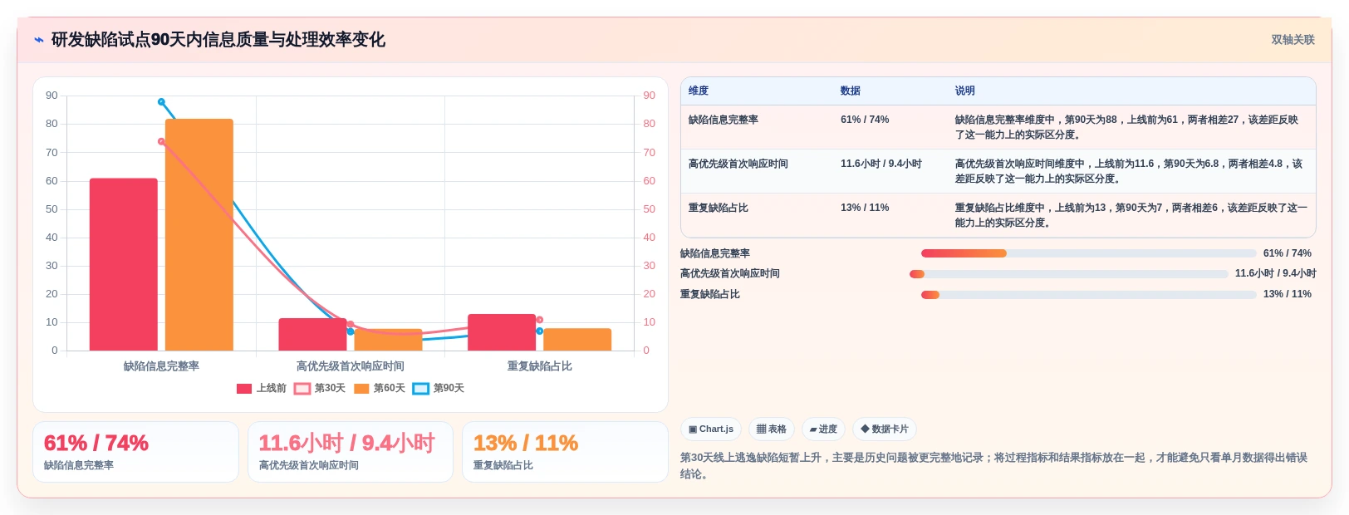This screenshot has height=515, width=1349.
Task: Click the blue line point over 重复缺陷占比
Action: 539,331
